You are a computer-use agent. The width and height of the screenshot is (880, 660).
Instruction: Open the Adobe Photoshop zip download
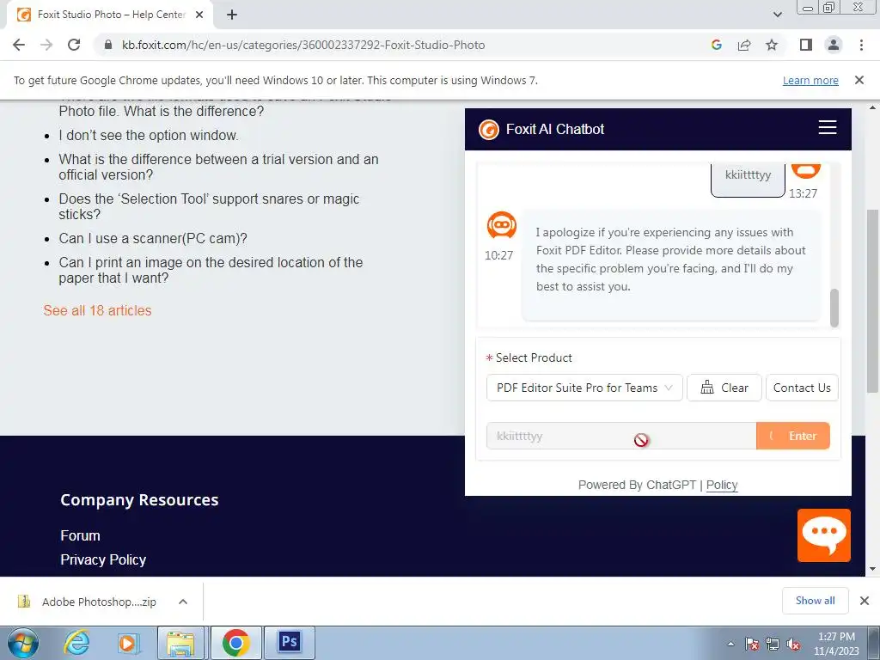[100, 602]
